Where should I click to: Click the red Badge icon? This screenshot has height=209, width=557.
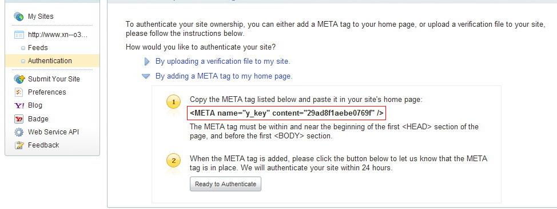pyautogui.click(x=19, y=119)
